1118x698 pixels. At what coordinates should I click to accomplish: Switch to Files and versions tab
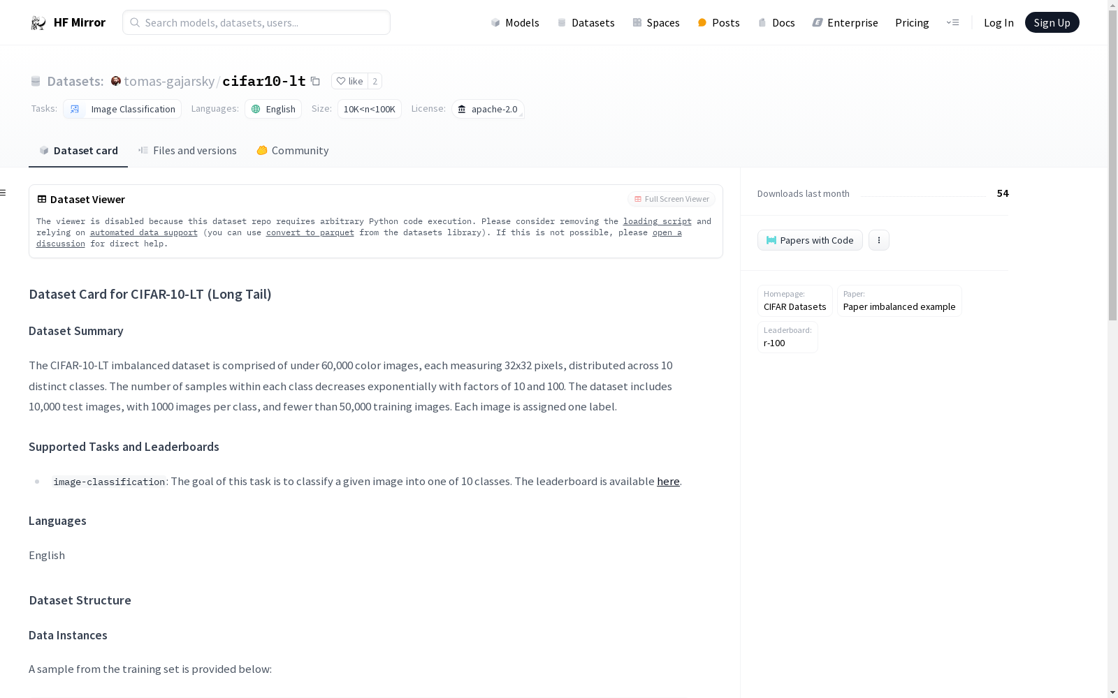coord(187,150)
